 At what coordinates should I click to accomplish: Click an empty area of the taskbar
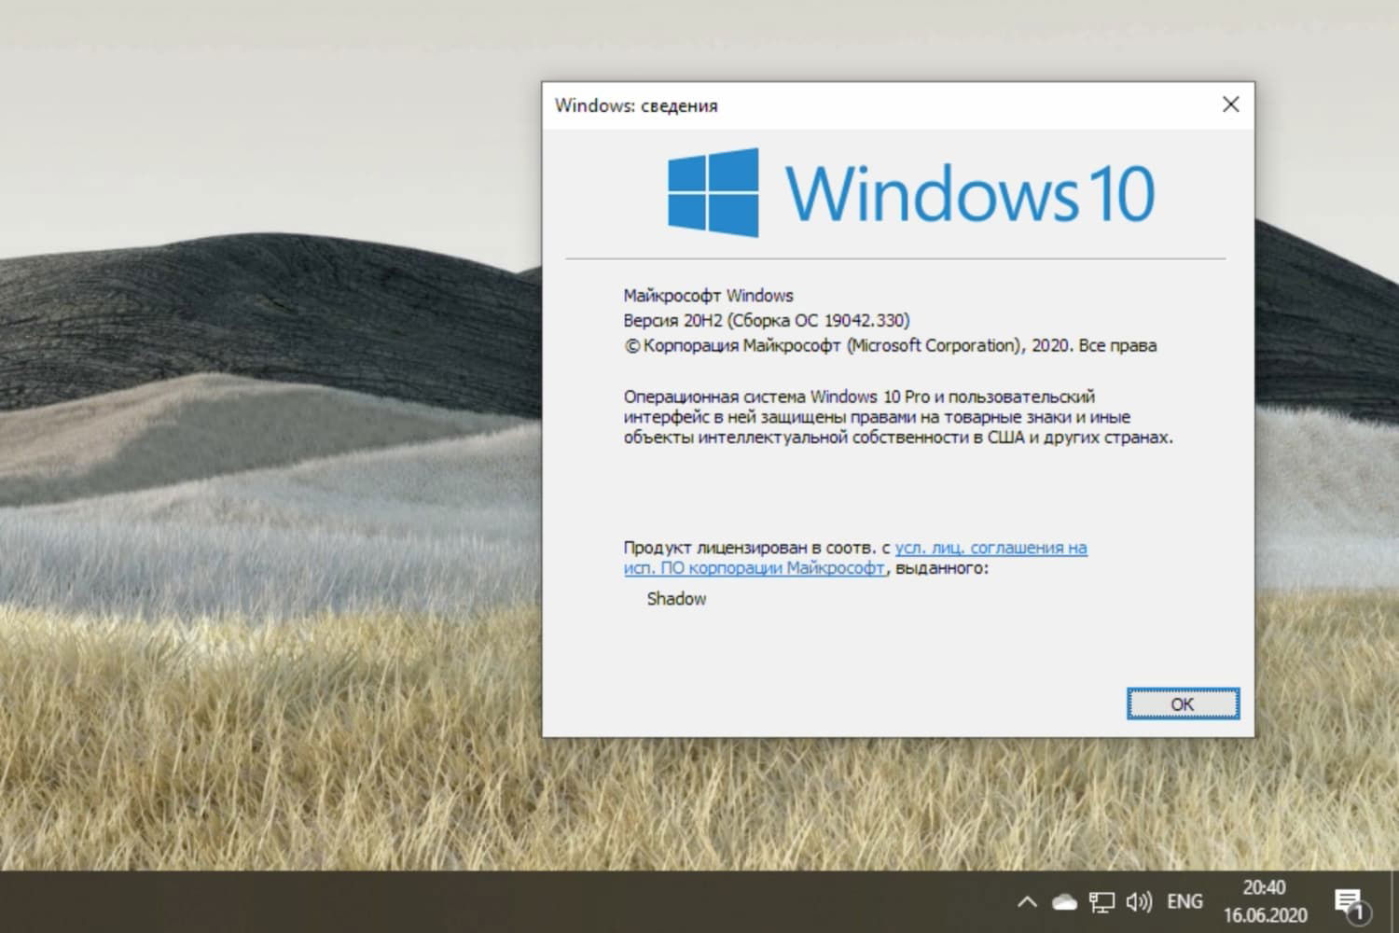[x=560, y=901]
